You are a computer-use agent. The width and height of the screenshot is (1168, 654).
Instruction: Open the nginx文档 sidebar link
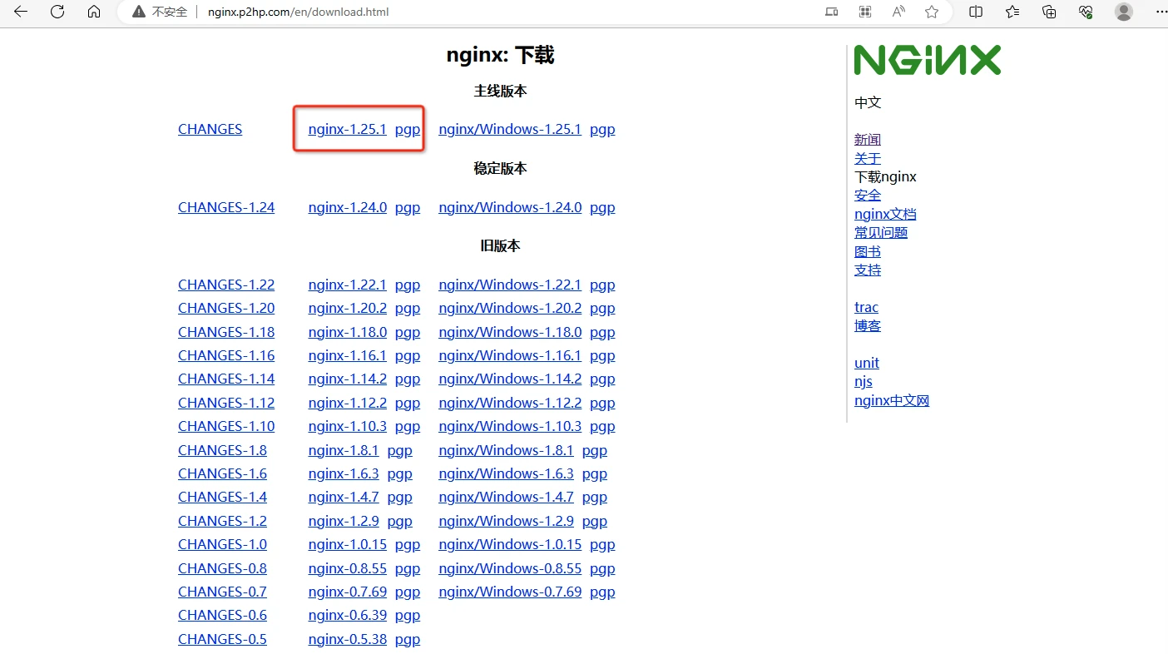point(885,214)
